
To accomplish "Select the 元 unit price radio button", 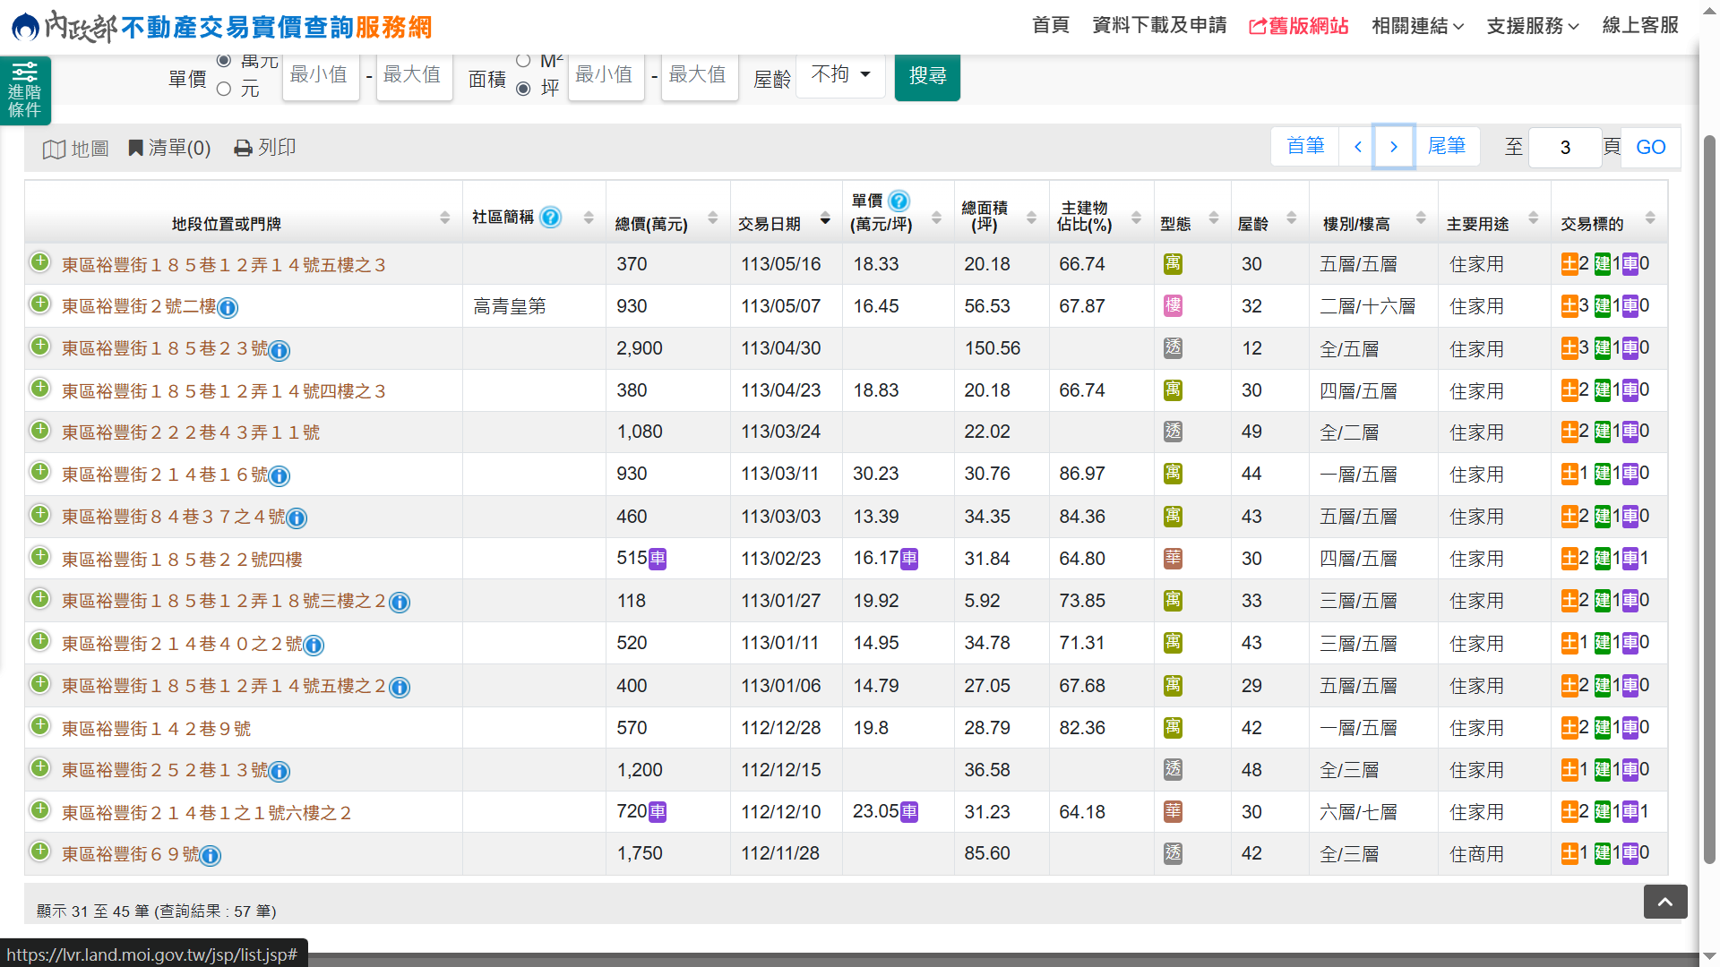I will (224, 89).
